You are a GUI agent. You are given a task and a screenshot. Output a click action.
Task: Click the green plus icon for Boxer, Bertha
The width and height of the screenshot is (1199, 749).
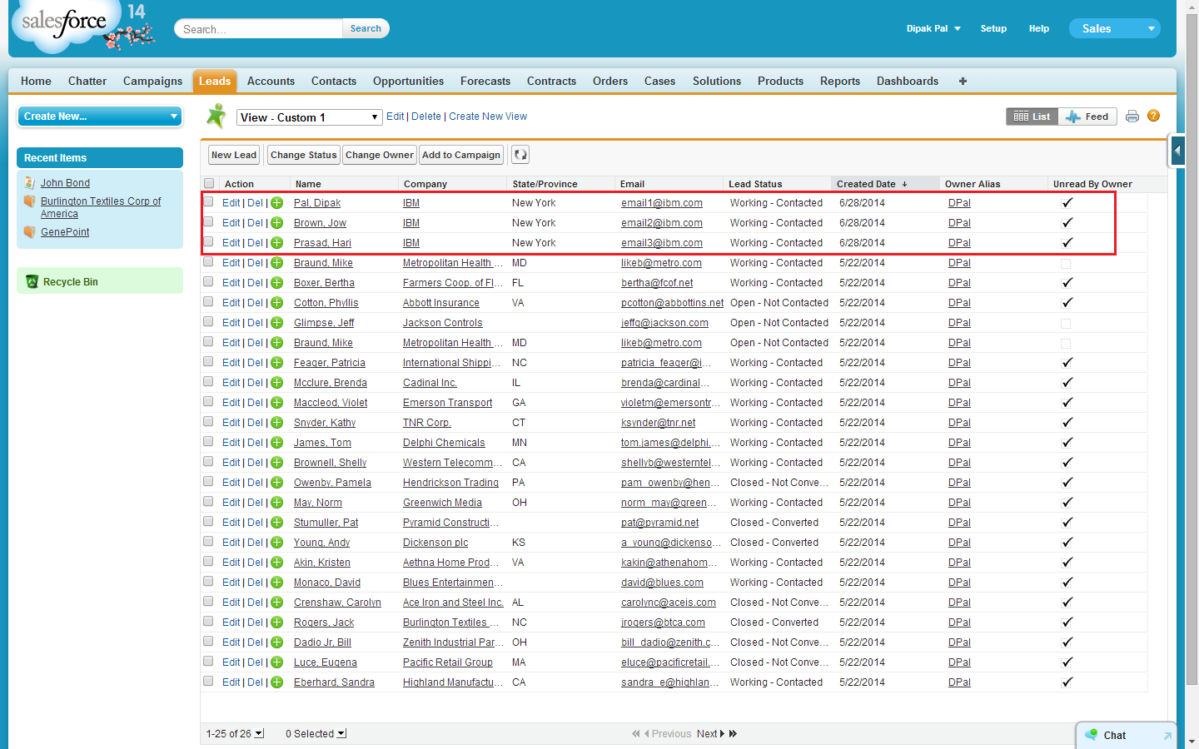(x=277, y=283)
